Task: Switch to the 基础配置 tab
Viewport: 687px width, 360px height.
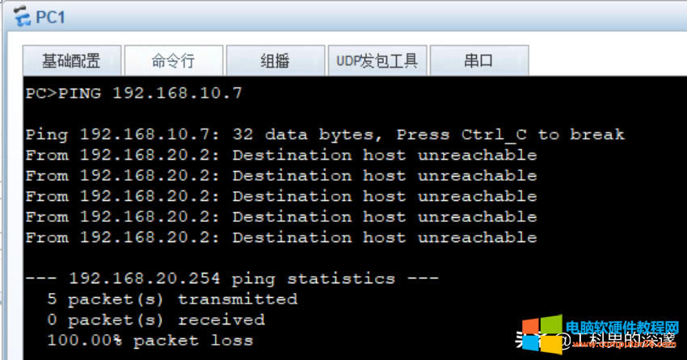Action: [x=71, y=61]
